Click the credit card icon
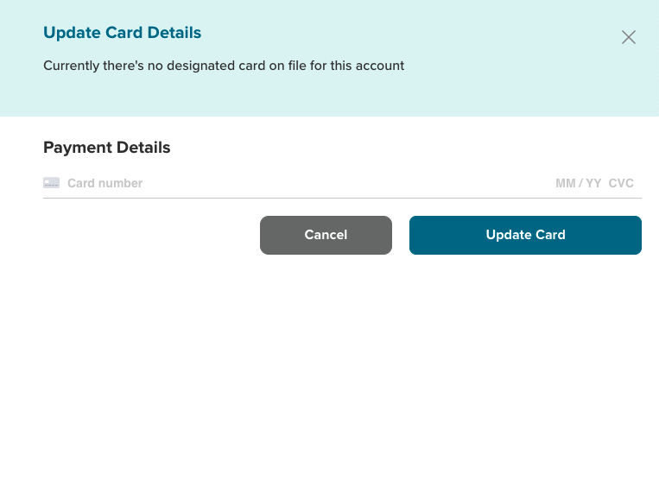Image resolution: width=659 pixels, height=480 pixels. click(x=52, y=183)
